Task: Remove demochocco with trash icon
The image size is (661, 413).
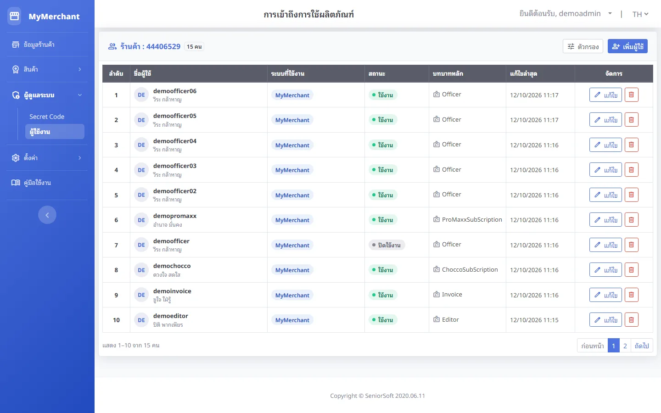Action: 631,270
